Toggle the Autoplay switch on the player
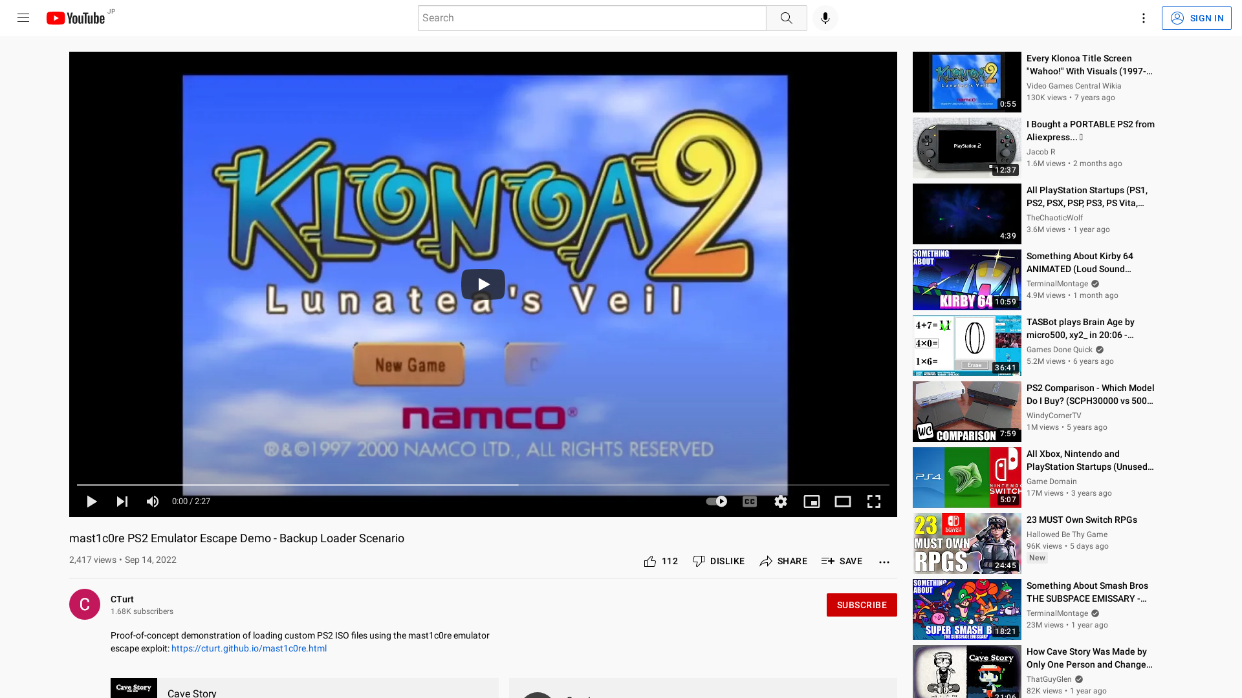 [x=716, y=502]
